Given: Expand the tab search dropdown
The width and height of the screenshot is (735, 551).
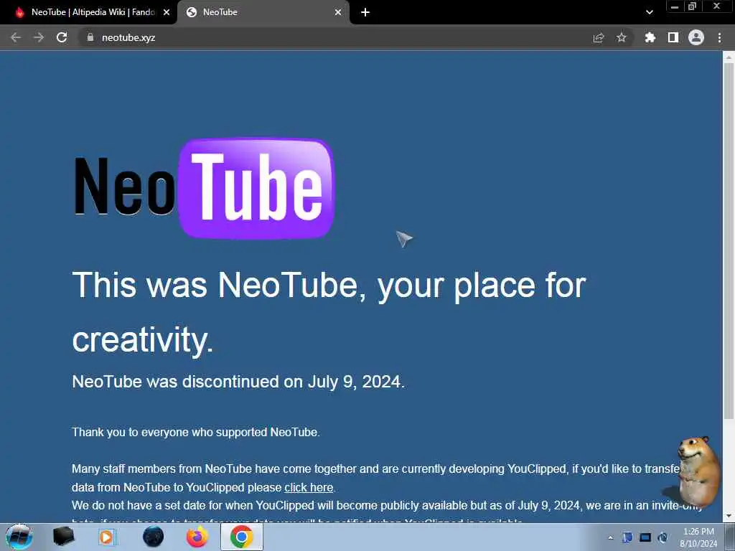Looking at the screenshot, I should pyautogui.click(x=649, y=13).
